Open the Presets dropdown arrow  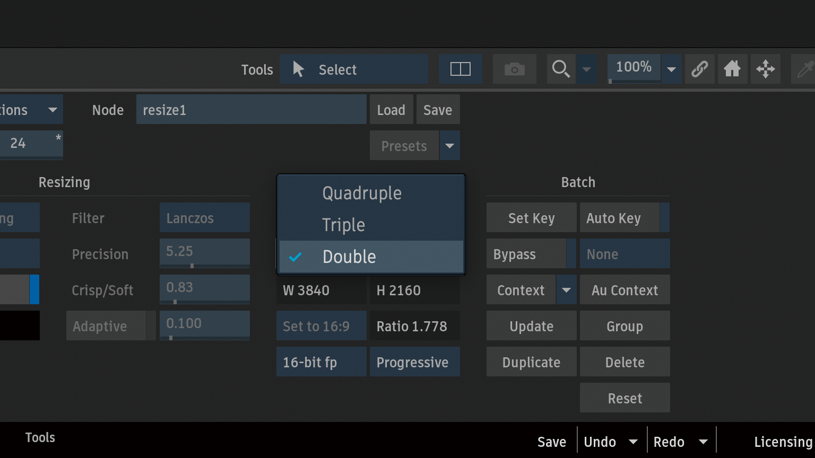tap(449, 146)
